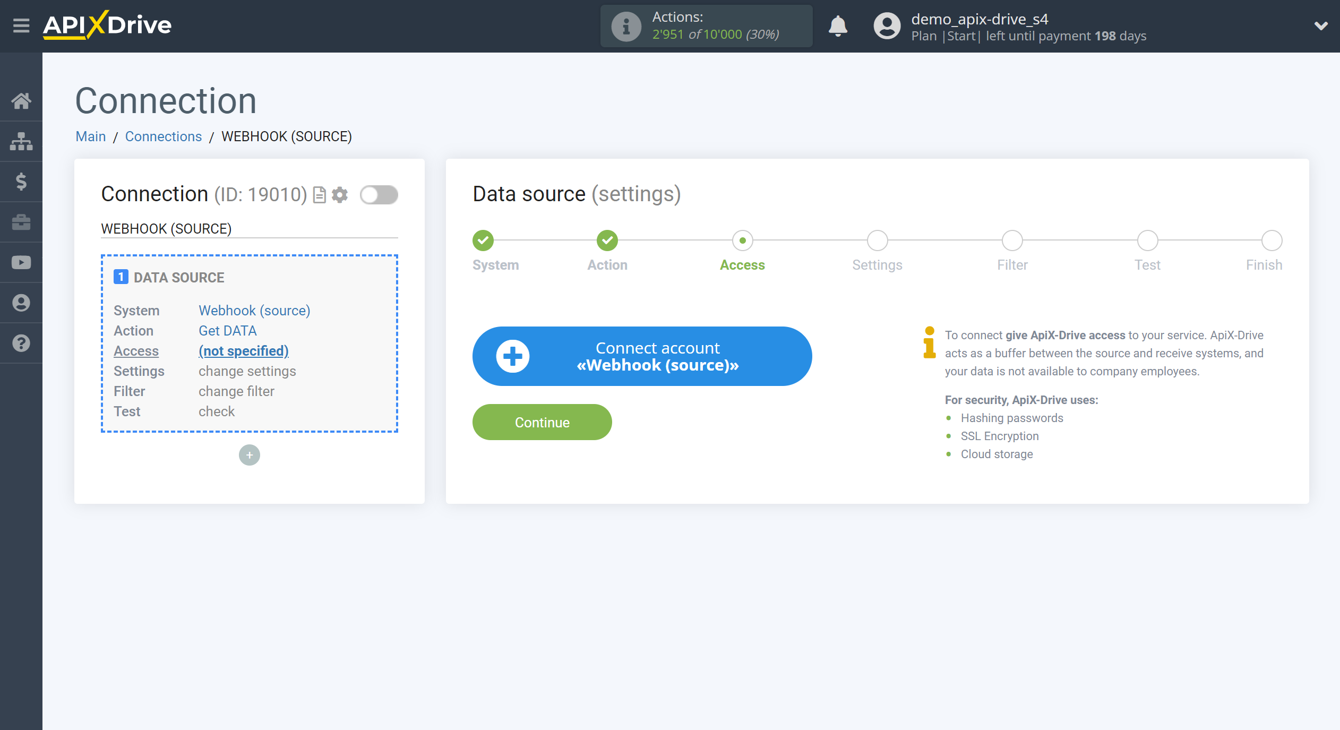Open the dollar billing sidebar icon
The height and width of the screenshot is (730, 1340).
[x=21, y=182]
